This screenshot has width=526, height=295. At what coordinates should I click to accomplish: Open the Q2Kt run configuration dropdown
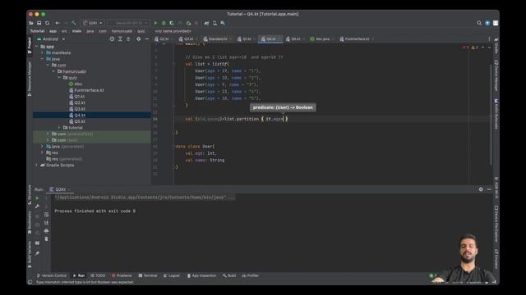(x=93, y=23)
